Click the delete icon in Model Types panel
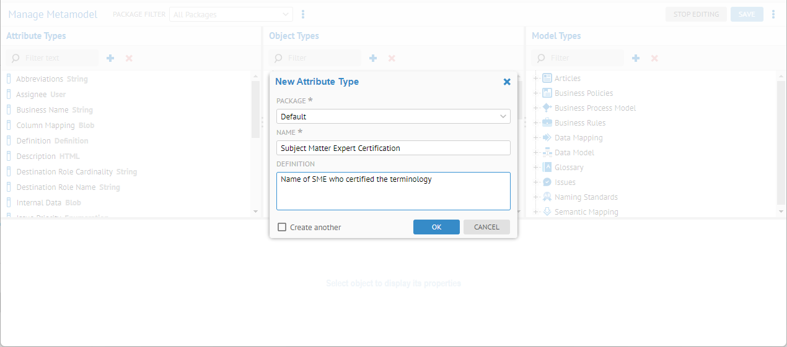Screen dimensions: 787x347 pyautogui.click(x=654, y=58)
